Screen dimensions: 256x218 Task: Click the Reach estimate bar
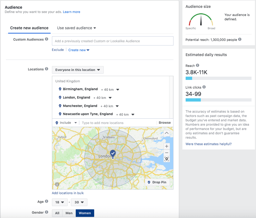click(x=218, y=78)
